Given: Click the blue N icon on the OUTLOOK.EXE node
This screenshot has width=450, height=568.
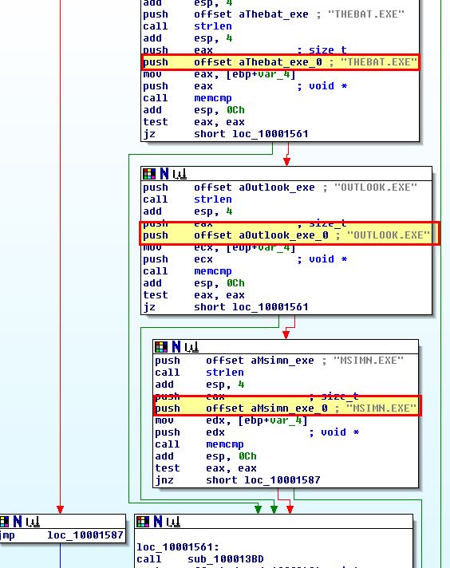Looking at the screenshot, I should pos(164,174).
